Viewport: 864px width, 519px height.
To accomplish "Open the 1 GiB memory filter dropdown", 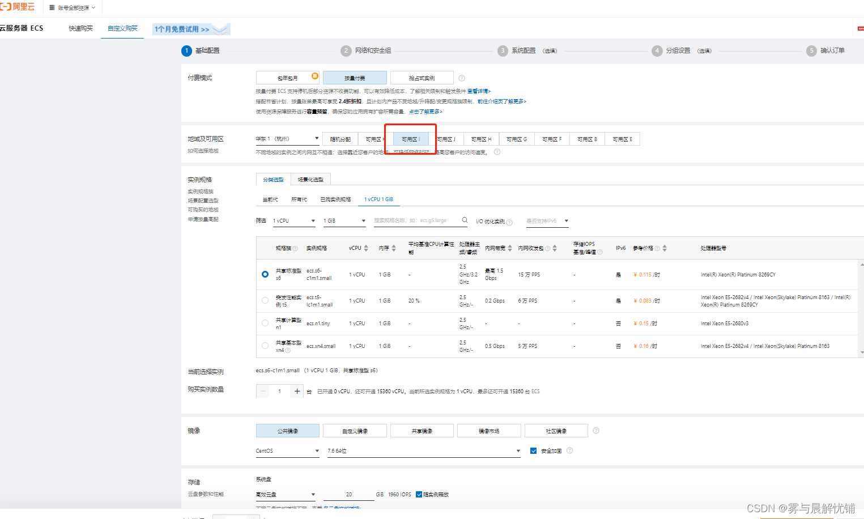I will (344, 221).
